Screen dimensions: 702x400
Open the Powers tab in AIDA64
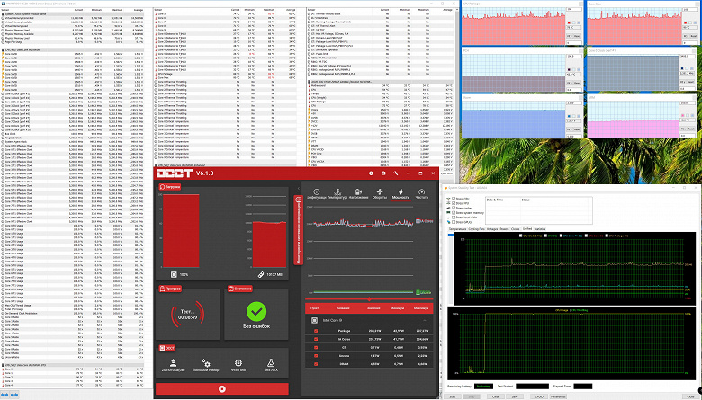pyautogui.click(x=505, y=229)
